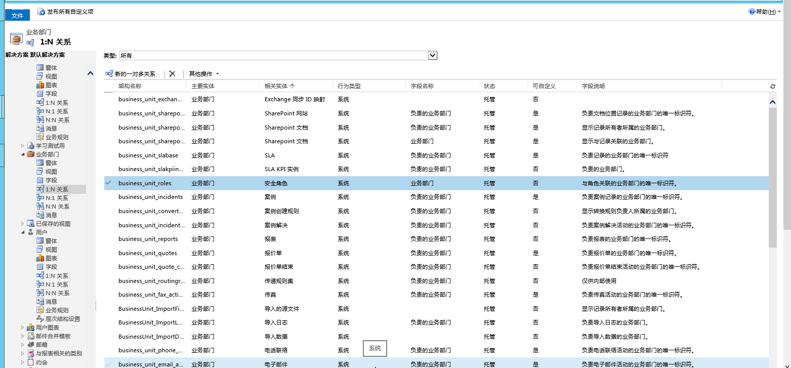
Task: Sort by the 行为类型 column header
Action: point(349,86)
